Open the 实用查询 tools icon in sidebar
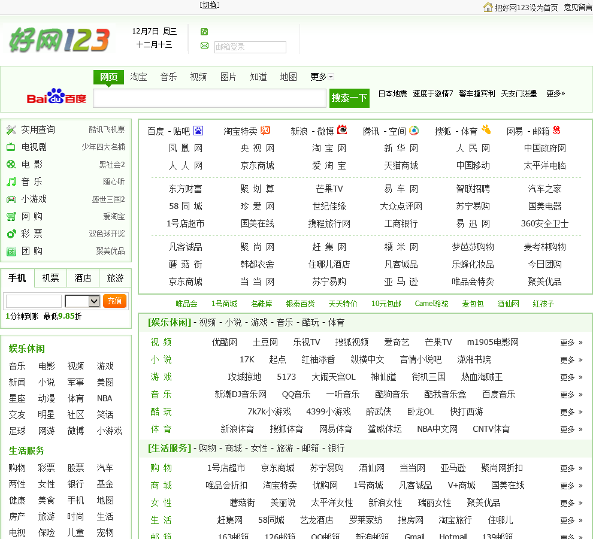Image resolution: width=593 pixels, height=539 pixels. [11, 129]
